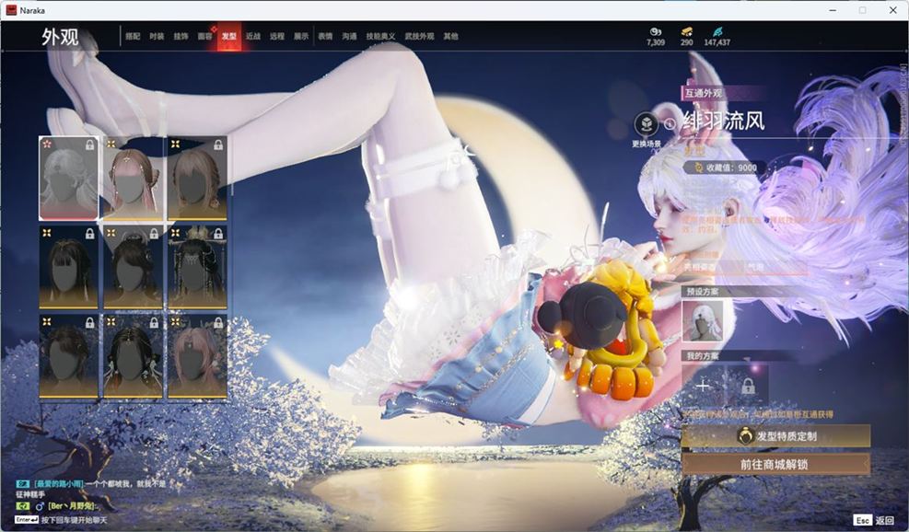
Task: Click the plus icon under 我的方案
Action: (x=704, y=386)
